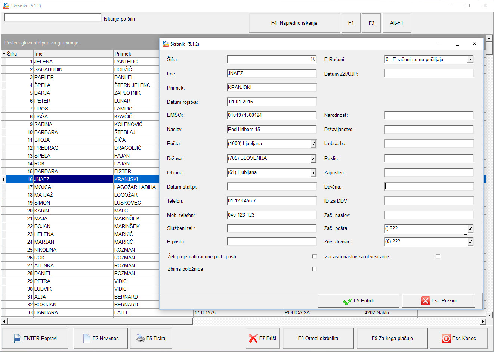This screenshot has width=494, height=352.
Task: Click the Skrbniki main window app icon
Action: pyautogui.click(x=6, y=6)
